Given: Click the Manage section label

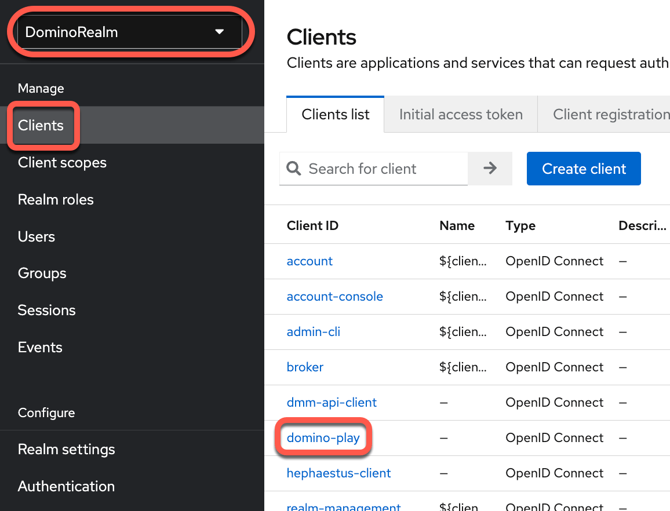Looking at the screenshot, I should tap(41, 89).
